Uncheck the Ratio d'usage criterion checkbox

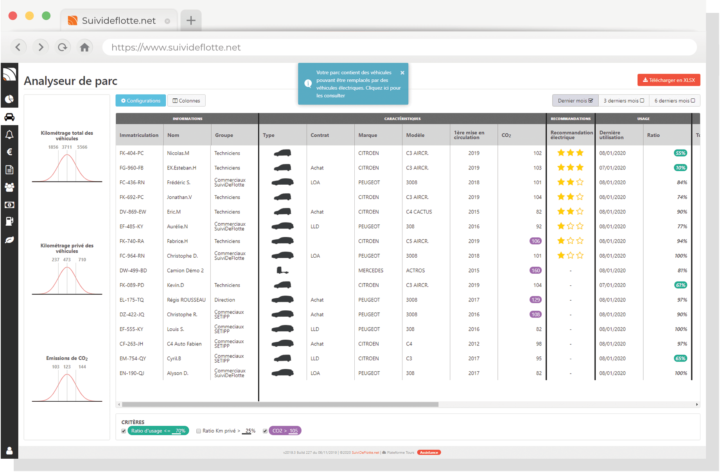124,431
